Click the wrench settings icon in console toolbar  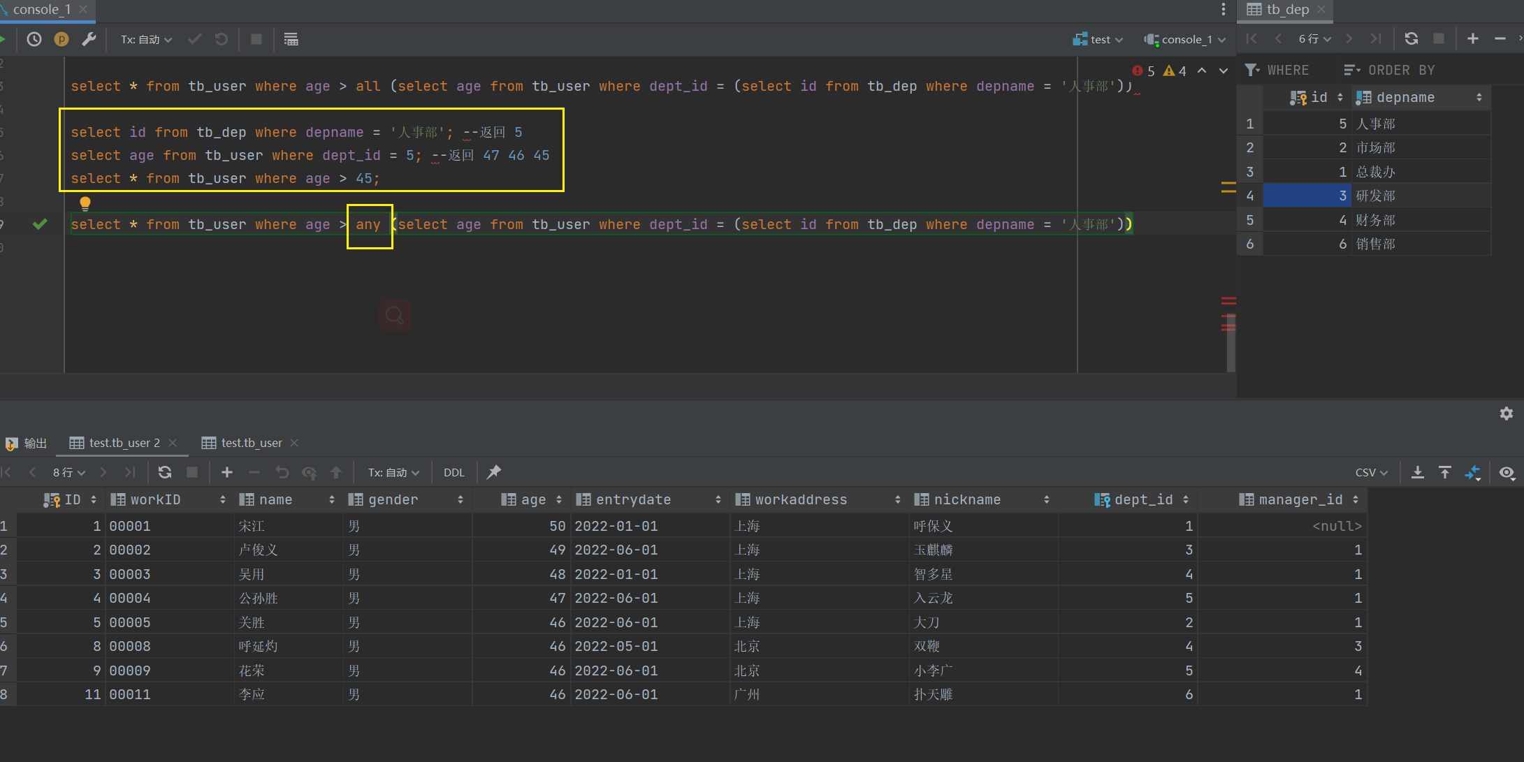pyautogui.click(x=89, y=40)
